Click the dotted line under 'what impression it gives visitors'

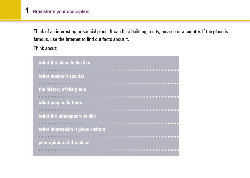click(x=108, y=137)
